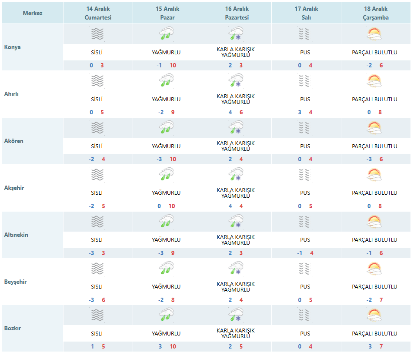Click Bozkır's fog icon for 14 Aralık
This screenshot has height=352, width=417.
tap(97, 315)
